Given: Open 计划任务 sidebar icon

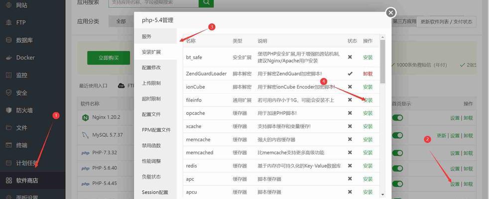Looking at the screenshot, I should pyautogui.click(x=9, y=163).
